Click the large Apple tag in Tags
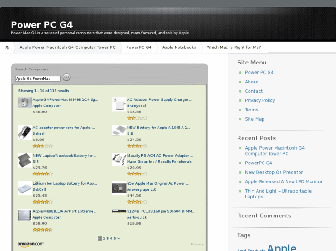Screen dimensions: 336x251 point(281,248)
